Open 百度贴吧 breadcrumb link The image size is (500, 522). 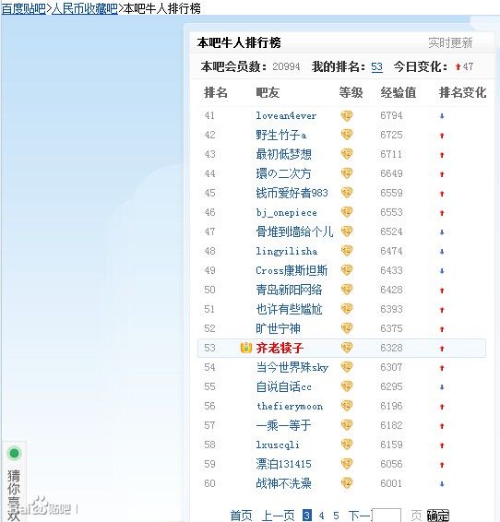coord(24,8)
